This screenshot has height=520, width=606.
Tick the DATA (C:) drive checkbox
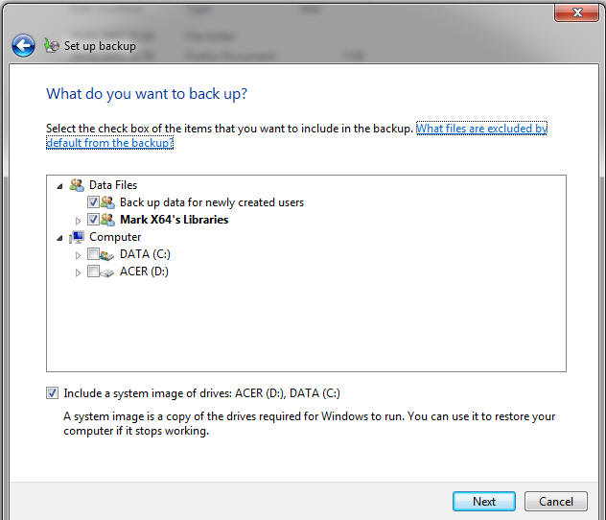point(93,255)
